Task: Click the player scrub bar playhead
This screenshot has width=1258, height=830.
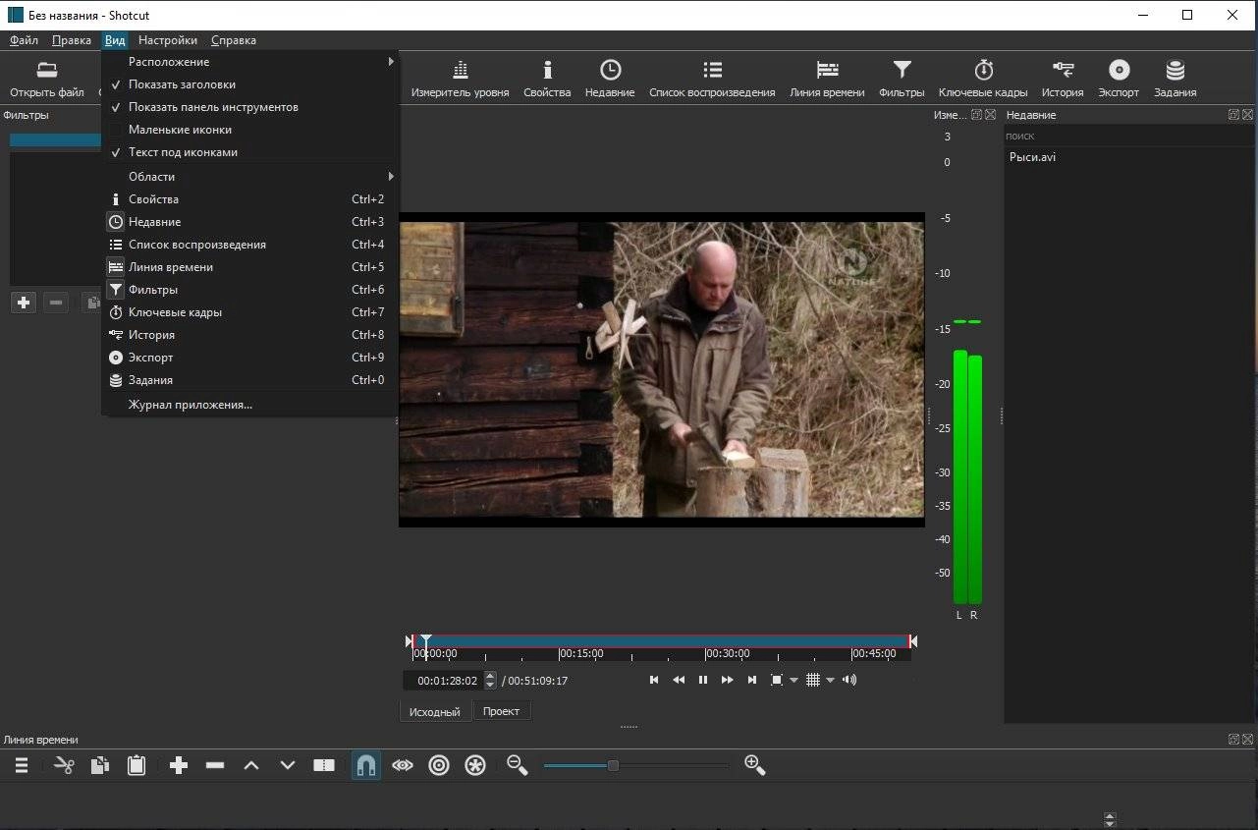Action: click(x=425, y=642)
